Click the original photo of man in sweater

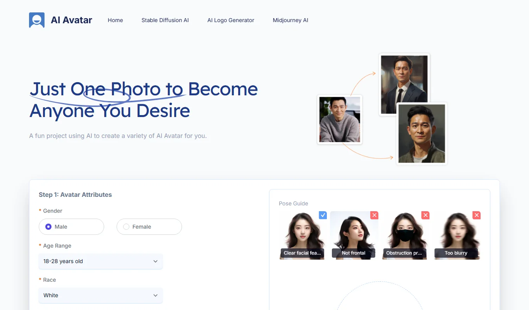click(340, 119)
